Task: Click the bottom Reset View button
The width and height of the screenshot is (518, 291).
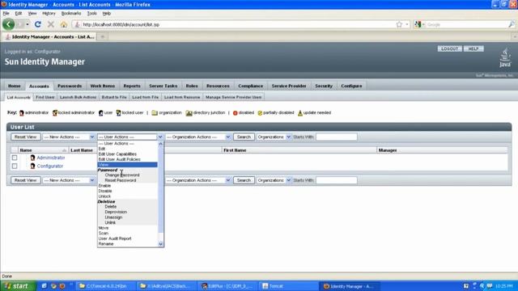Action: 25,180
